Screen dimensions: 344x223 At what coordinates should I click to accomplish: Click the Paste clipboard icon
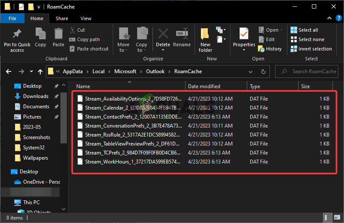pos(58,34)
